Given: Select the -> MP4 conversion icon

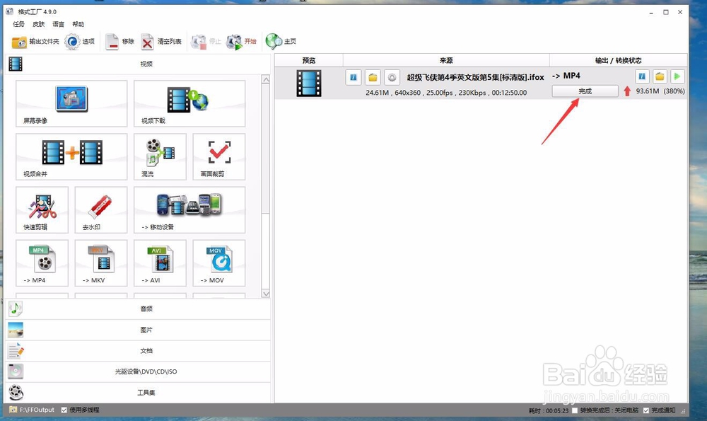Looking at the screenshot, I should [x=42, y=263].
